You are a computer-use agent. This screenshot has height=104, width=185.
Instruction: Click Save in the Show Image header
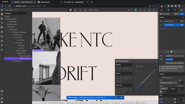click(182, 14)
